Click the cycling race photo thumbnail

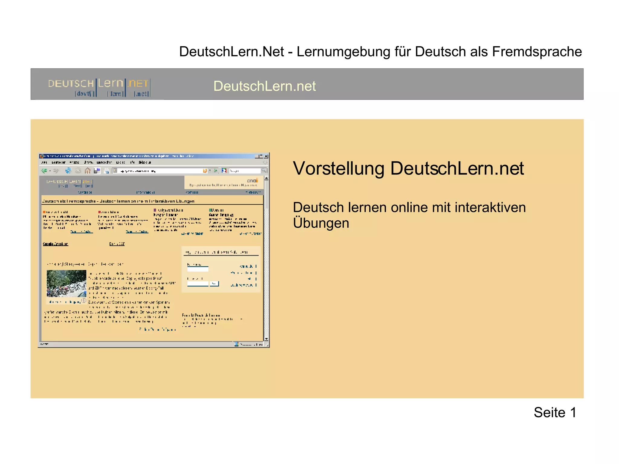click(66, 283)
